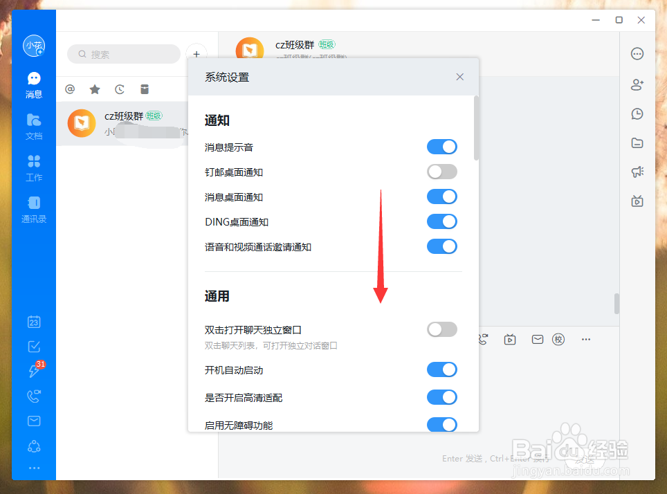Open chat more options (circle dots) icon

637,54
